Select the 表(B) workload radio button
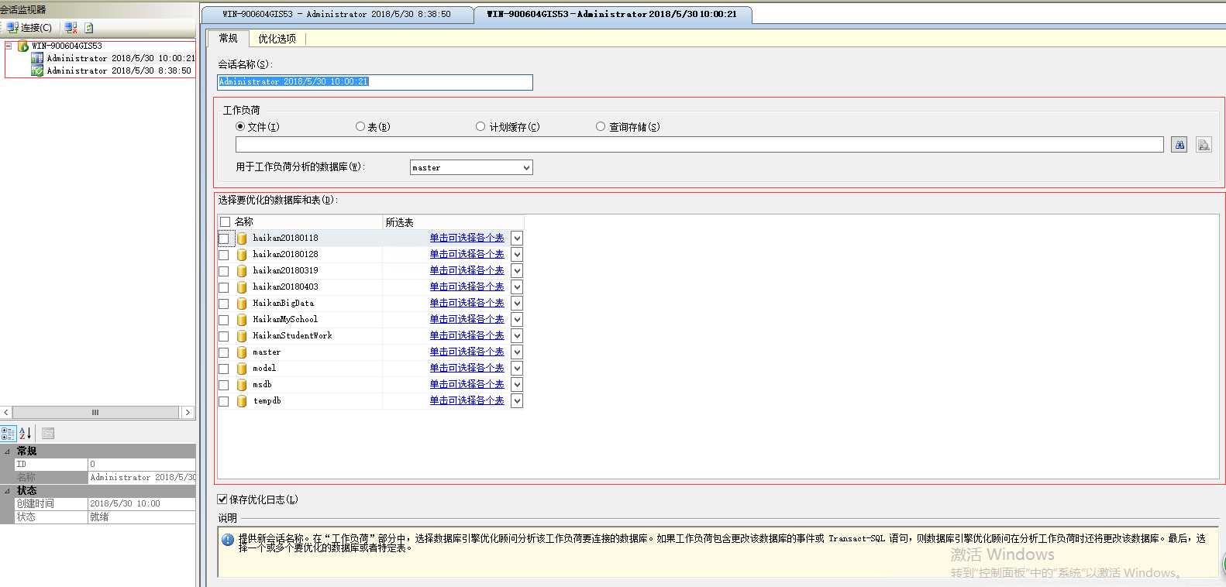This screenshot has height=587, width=1226. pos(360,126)
